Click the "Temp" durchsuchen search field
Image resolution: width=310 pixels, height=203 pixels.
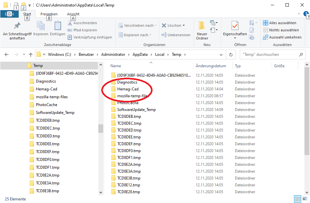pos(271,55)
